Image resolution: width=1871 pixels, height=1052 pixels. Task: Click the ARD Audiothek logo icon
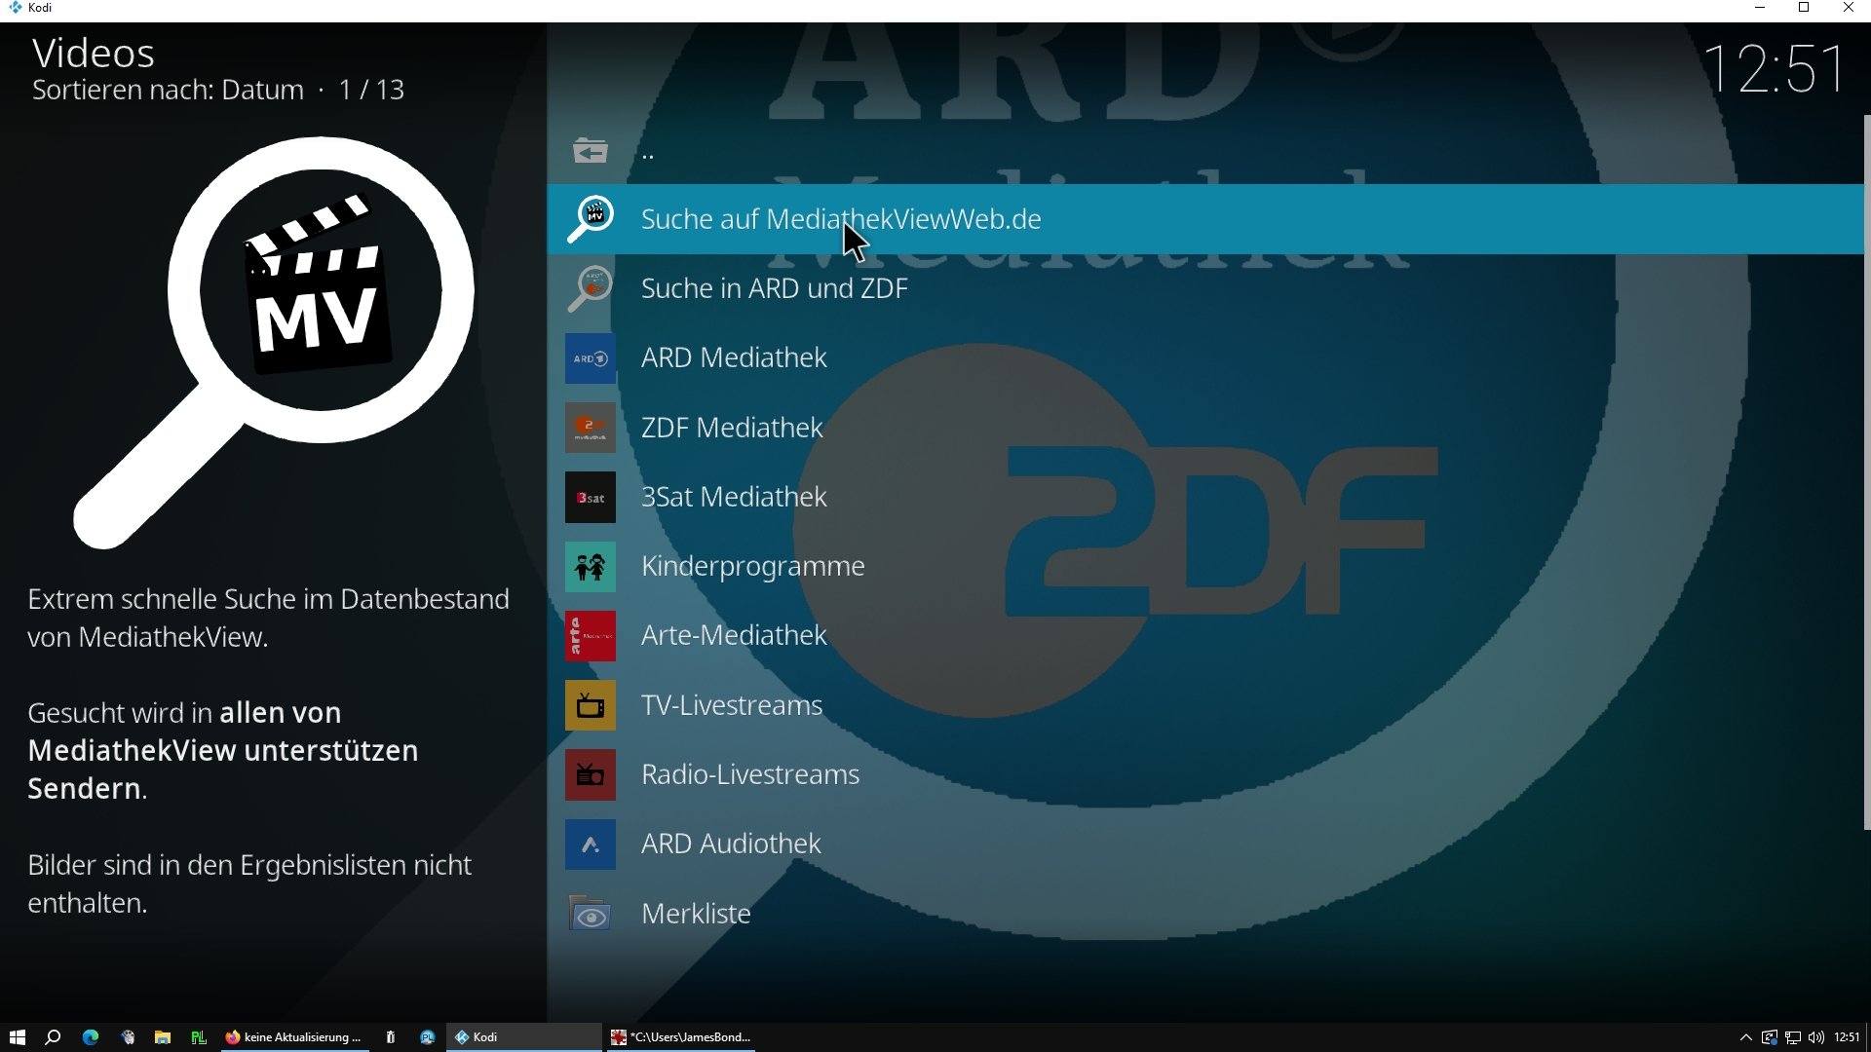(x=591, y=845)
